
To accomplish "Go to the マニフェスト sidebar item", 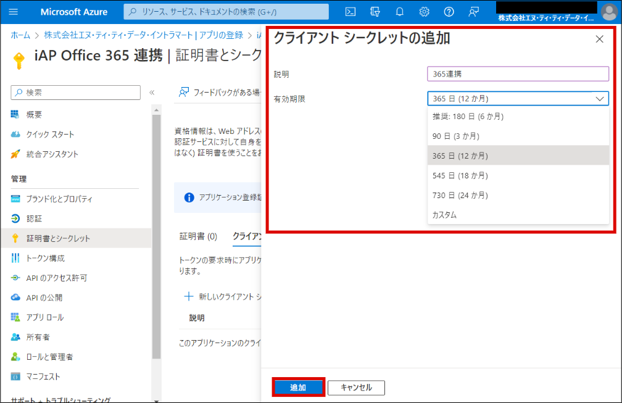I will (43, 376).
